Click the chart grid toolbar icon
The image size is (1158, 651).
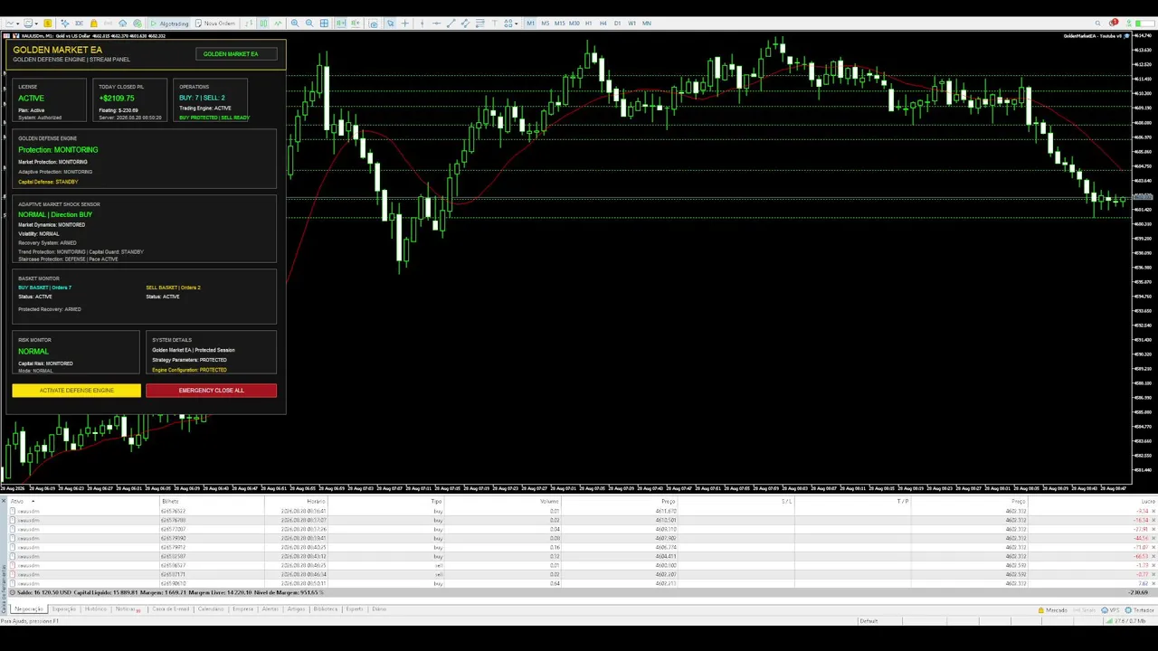pyautogui.click(x=324, y=24)
